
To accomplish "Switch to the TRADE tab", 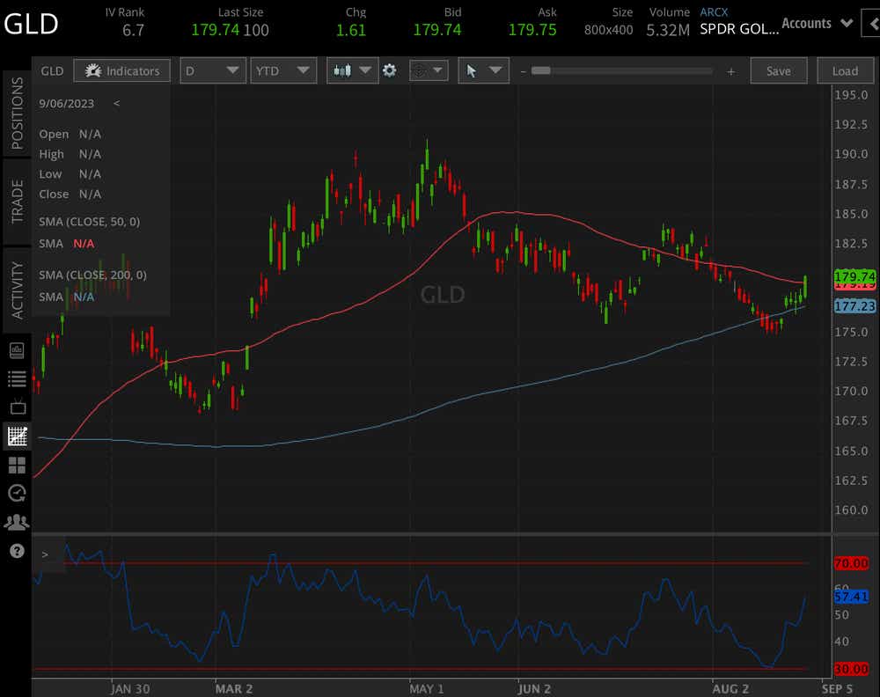I will 18,202.
